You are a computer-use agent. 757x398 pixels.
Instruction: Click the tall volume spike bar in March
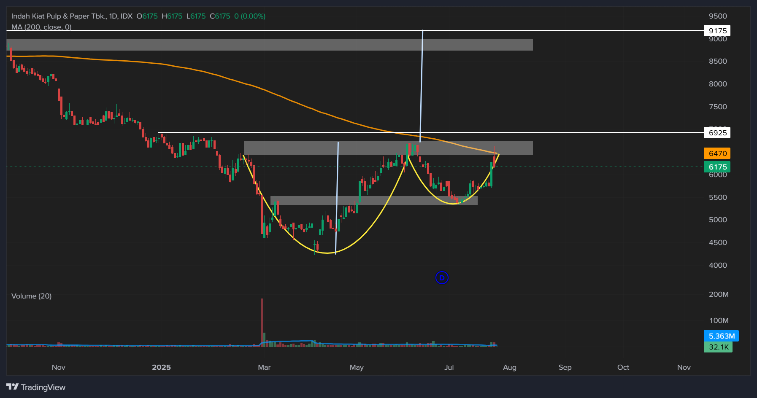262,322
